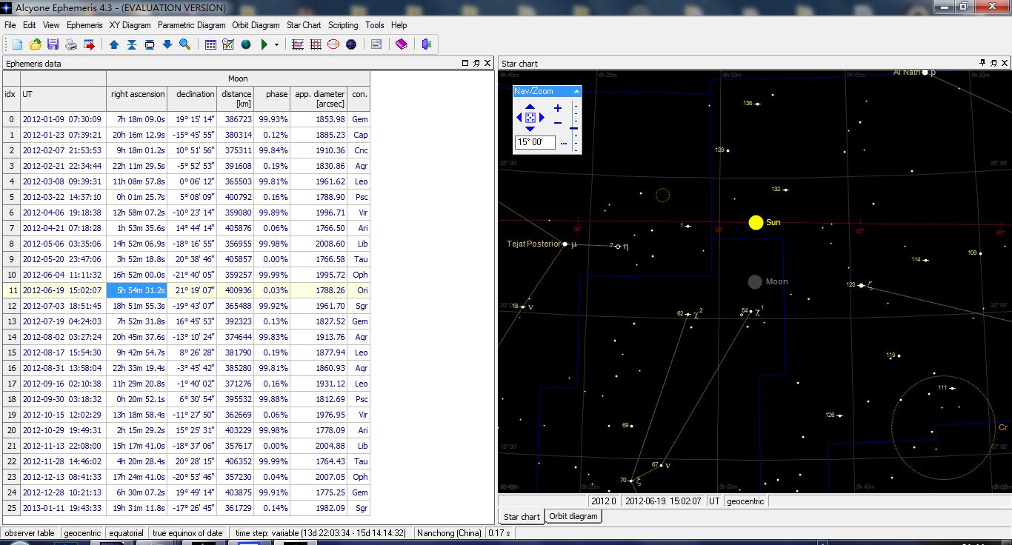Select the row dated 2012-06-19 15:02:07
This screenshot has width=1012, height=545.
tap(185, 290)
